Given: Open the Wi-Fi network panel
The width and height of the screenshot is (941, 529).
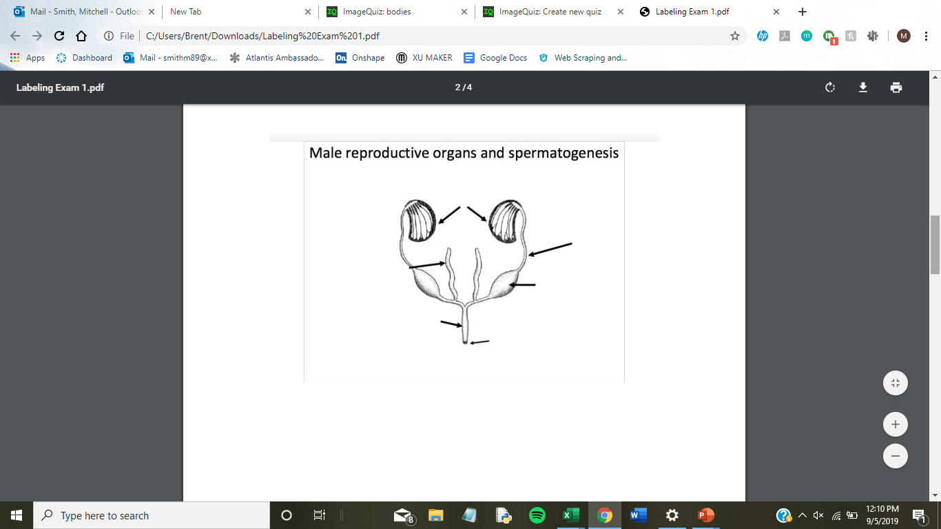Looking at the screenshot, I should point(836,515).
